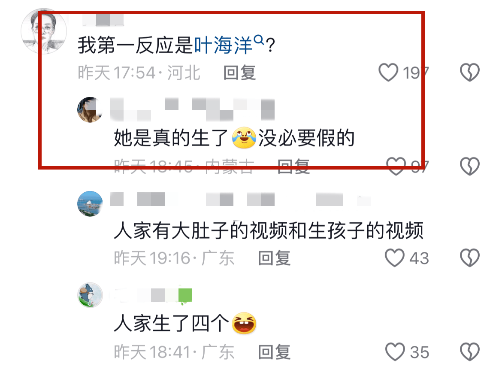The width and height of the screenshot is (502, 382).
Task: Like the comment with 197 likes
Action: tap(388, 73)
